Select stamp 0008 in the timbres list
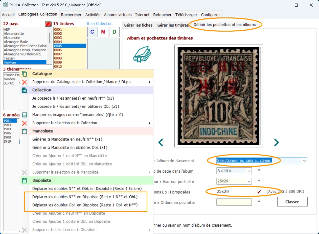The width and height of the screenshot is (319, 234). (70, 58)
